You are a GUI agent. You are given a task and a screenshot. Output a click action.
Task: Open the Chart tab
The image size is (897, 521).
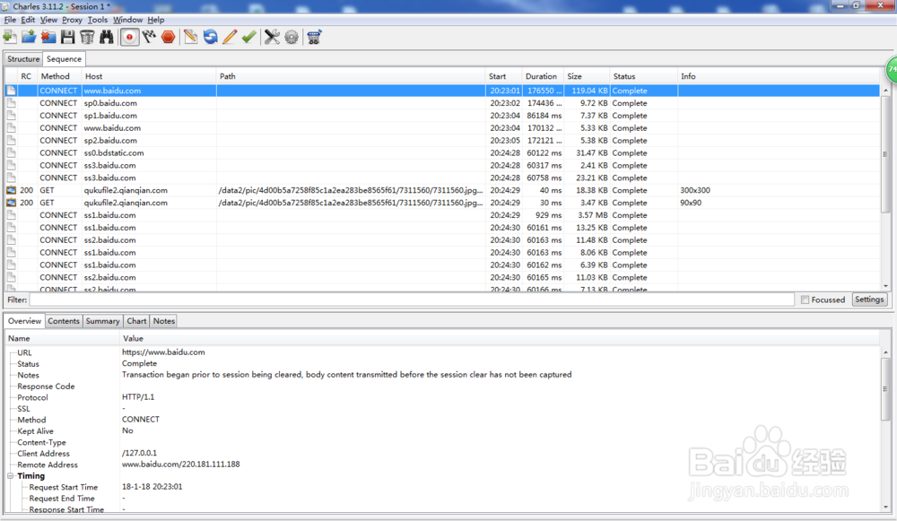(136, 321)
